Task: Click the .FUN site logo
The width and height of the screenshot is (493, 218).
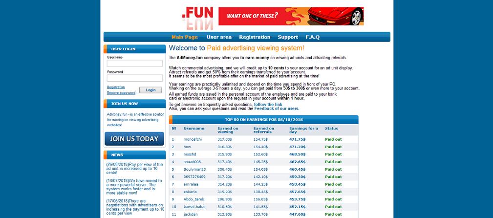Action: pyautogui.click(x=197, y=17)
